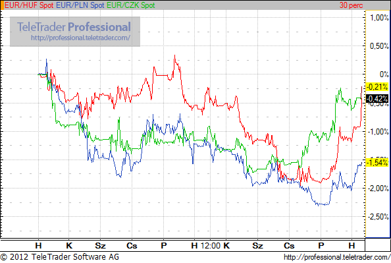Click the -1,00% axis label
Viewport: 391px width, 263px height.
[x=378, y=131]
